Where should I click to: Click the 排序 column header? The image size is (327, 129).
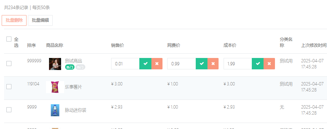coord(31,45)
